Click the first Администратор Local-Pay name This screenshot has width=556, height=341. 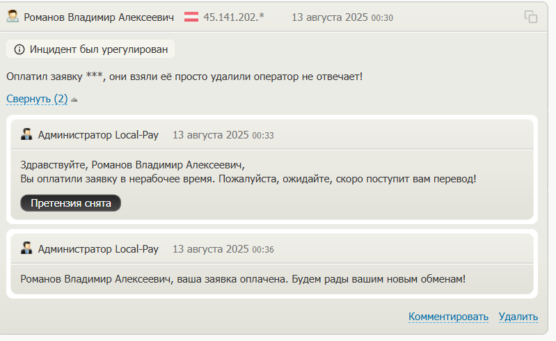pos(98,134)
